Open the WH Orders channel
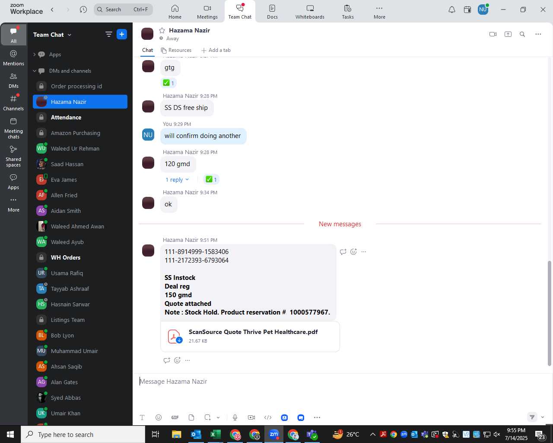The height and width of the screenshot is (443, 553). click(80, 257)
